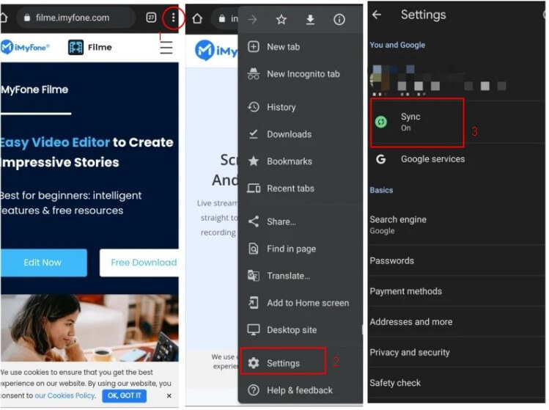The height and width of the screenshot is (410, 549).
Task: Click the Recent tabs devices icon
Action: (254, 188)
